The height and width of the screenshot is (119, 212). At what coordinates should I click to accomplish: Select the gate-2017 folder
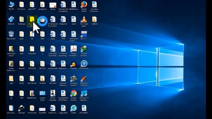[32, 6]
